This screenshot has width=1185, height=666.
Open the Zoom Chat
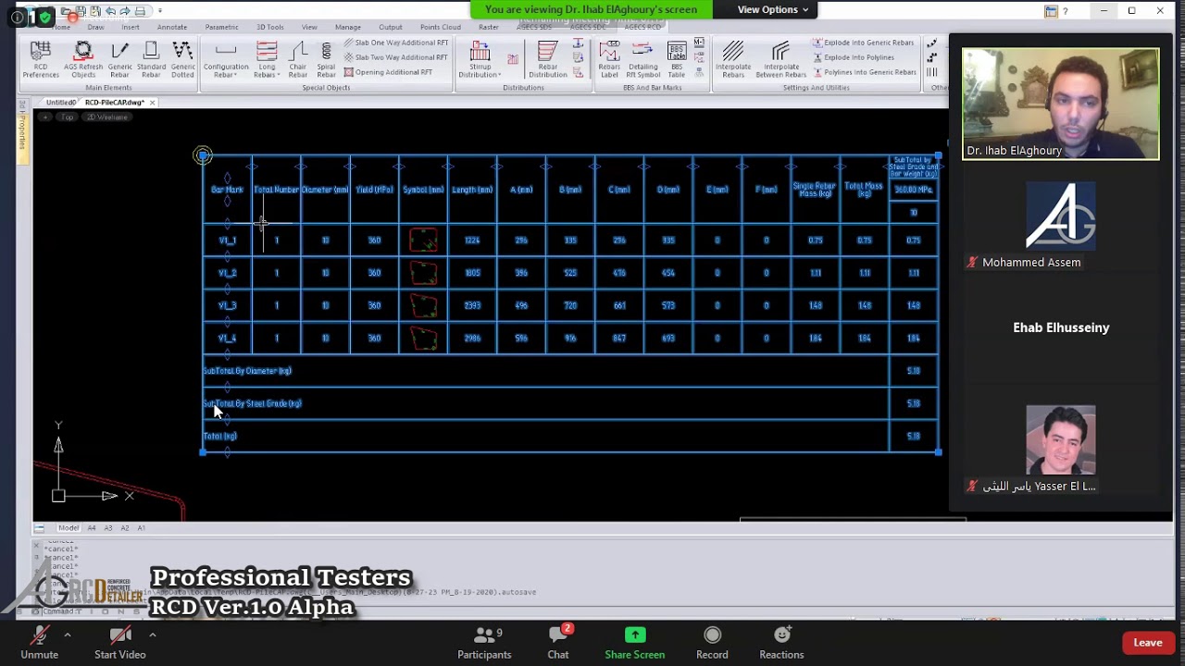pyautogui.click(x=558, y=643)
